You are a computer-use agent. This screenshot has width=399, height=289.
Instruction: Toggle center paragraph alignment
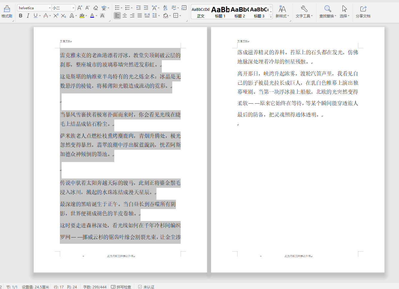coord(124,16)
